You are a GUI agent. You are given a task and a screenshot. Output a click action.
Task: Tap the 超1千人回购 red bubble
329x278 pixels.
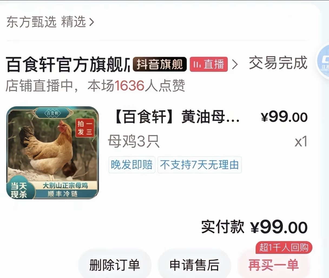284,247
